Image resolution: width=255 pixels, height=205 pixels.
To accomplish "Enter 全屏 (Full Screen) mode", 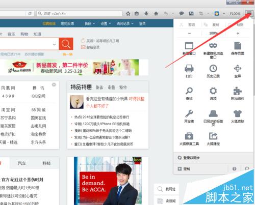I will coord(238,71).
